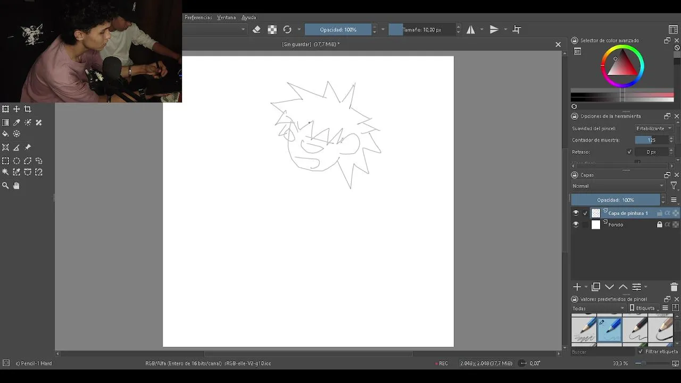Select the Elliptical Selection tool
The width and height of the screenshot is (681, 383).
point(16,161)
